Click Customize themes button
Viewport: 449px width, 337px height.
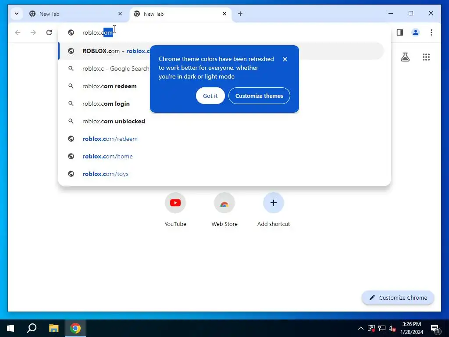point(259,96)
